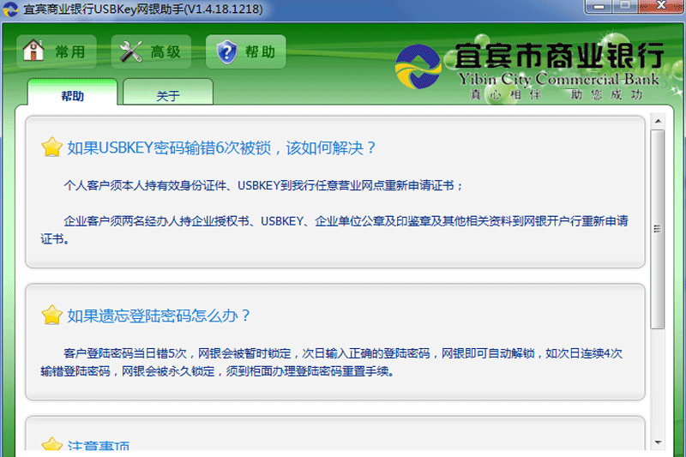Open the 注意事项 section heading
The image size is (686, 457).
99,445
